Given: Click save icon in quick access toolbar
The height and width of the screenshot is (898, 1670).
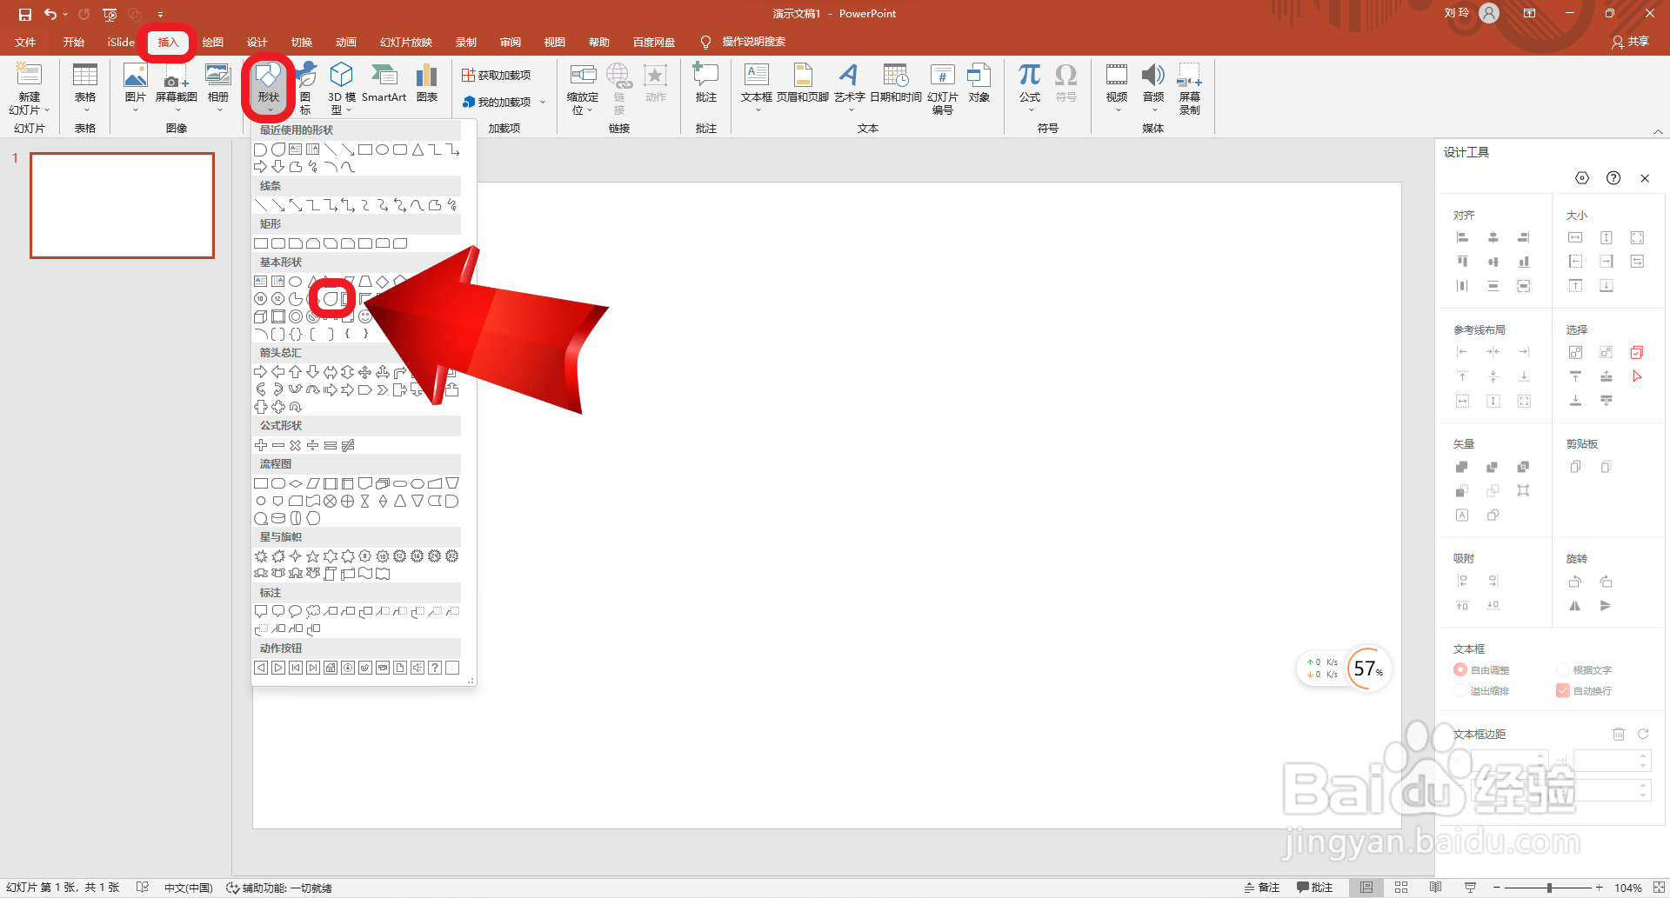Looking at the screenshot, I should [x=24, y=14].
